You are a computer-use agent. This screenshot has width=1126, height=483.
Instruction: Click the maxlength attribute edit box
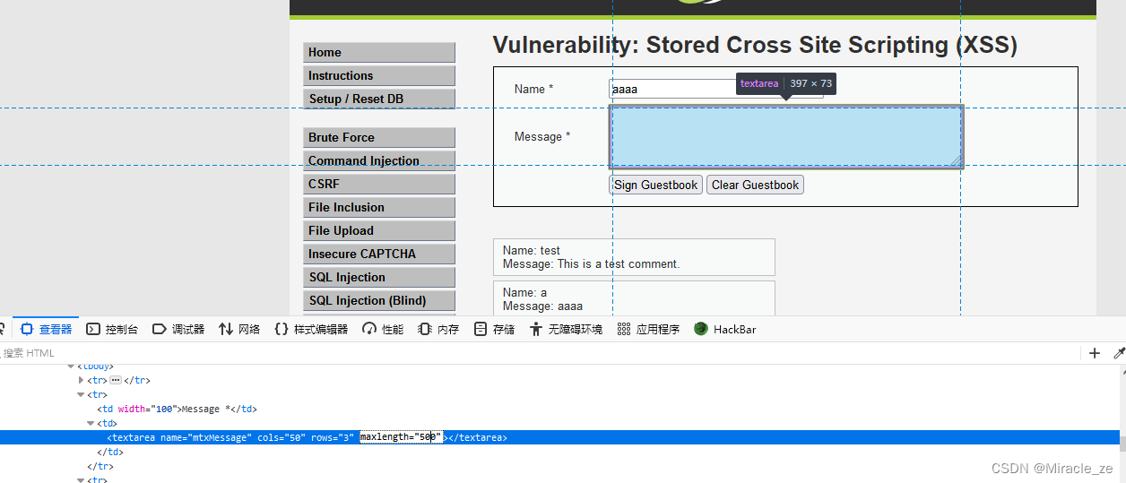tap(401, 437)
